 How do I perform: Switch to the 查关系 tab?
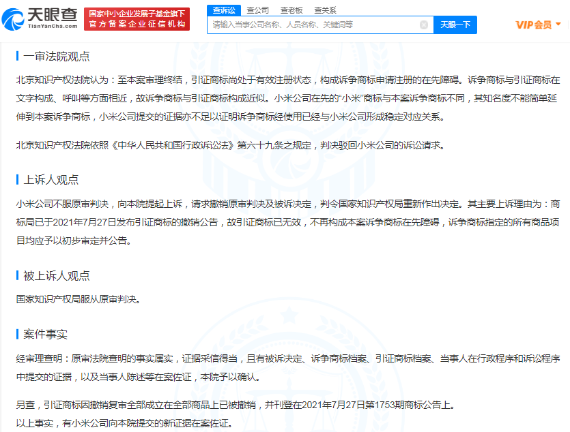(326, 10)
